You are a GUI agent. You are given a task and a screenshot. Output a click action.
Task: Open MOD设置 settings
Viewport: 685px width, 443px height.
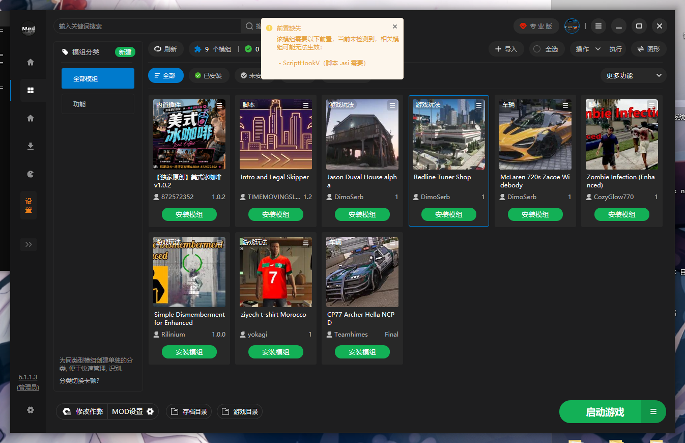pos(133,411)
